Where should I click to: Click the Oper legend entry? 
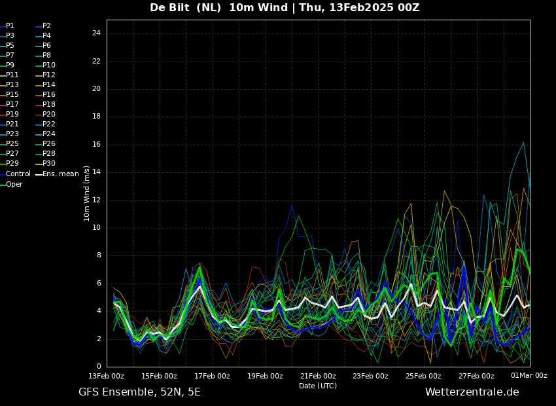pyautogui.click(x=11, y=184)
